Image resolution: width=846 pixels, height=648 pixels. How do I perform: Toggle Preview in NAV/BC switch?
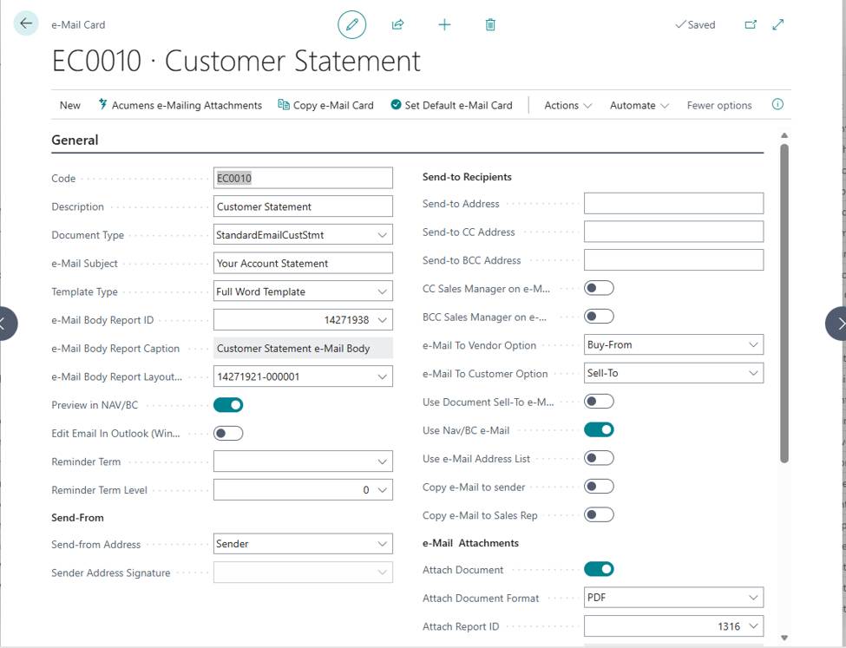228,404
